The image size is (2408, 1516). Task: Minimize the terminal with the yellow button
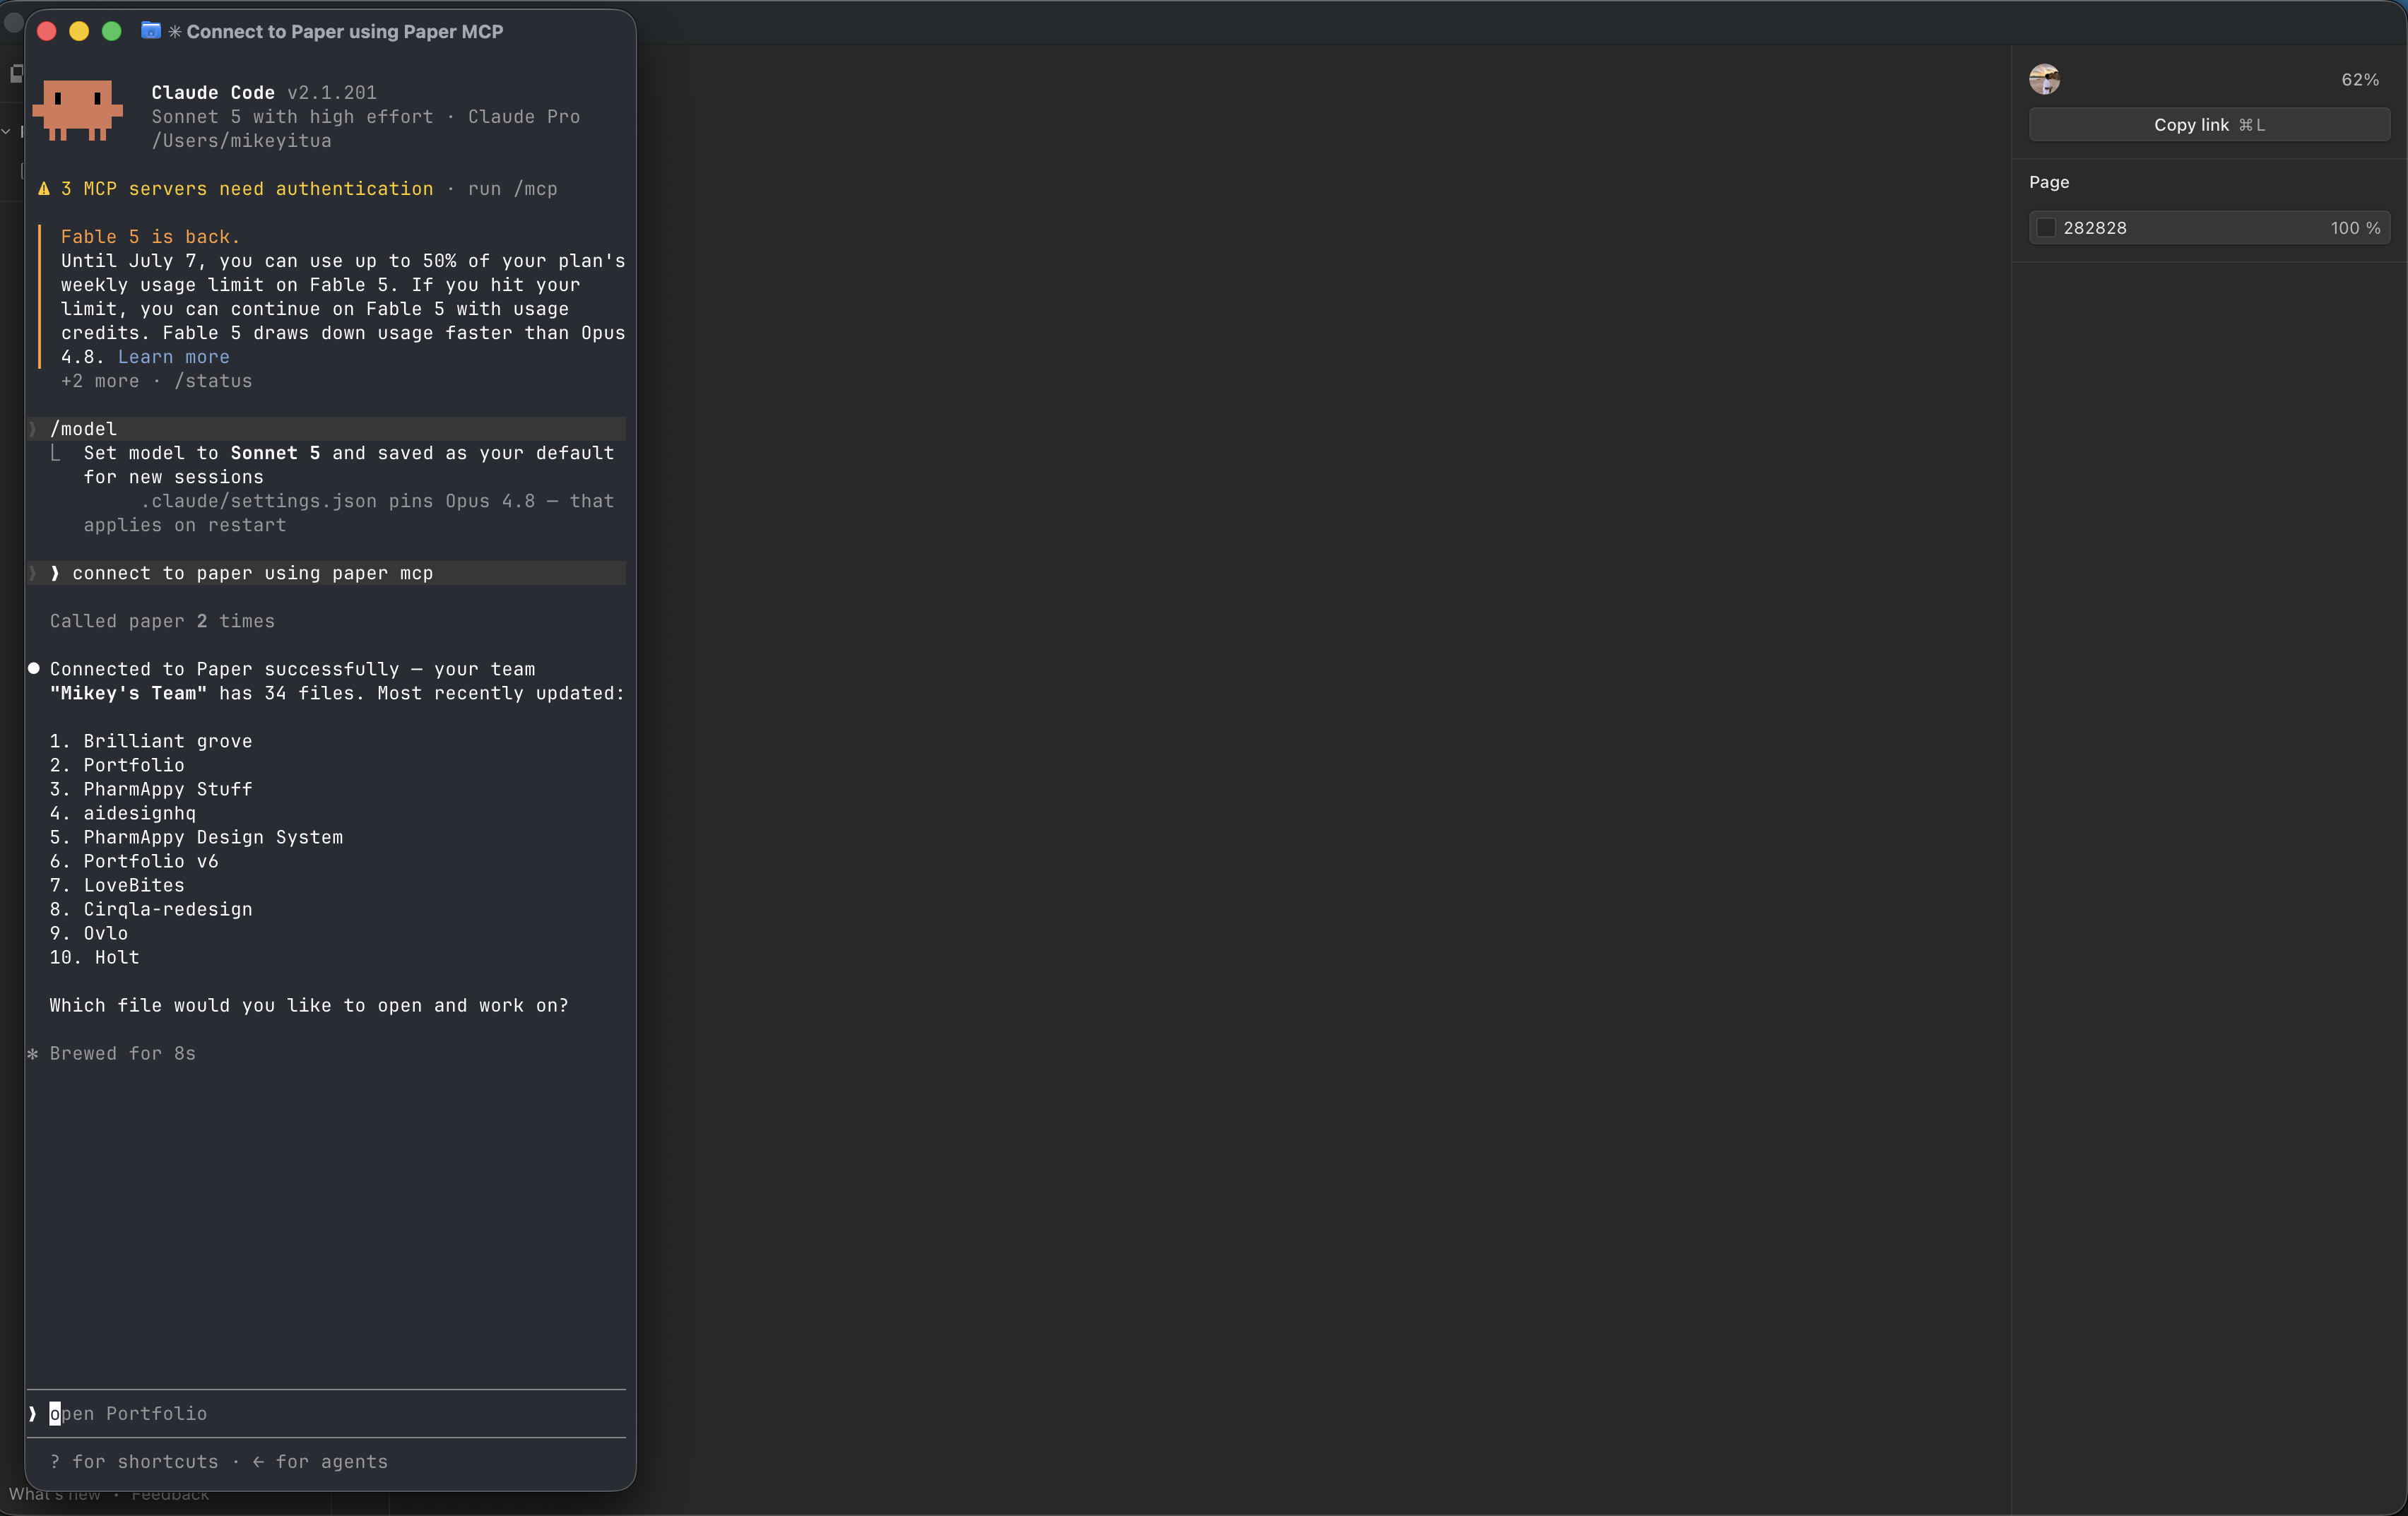pyautogui.click(x=79, y=31)
